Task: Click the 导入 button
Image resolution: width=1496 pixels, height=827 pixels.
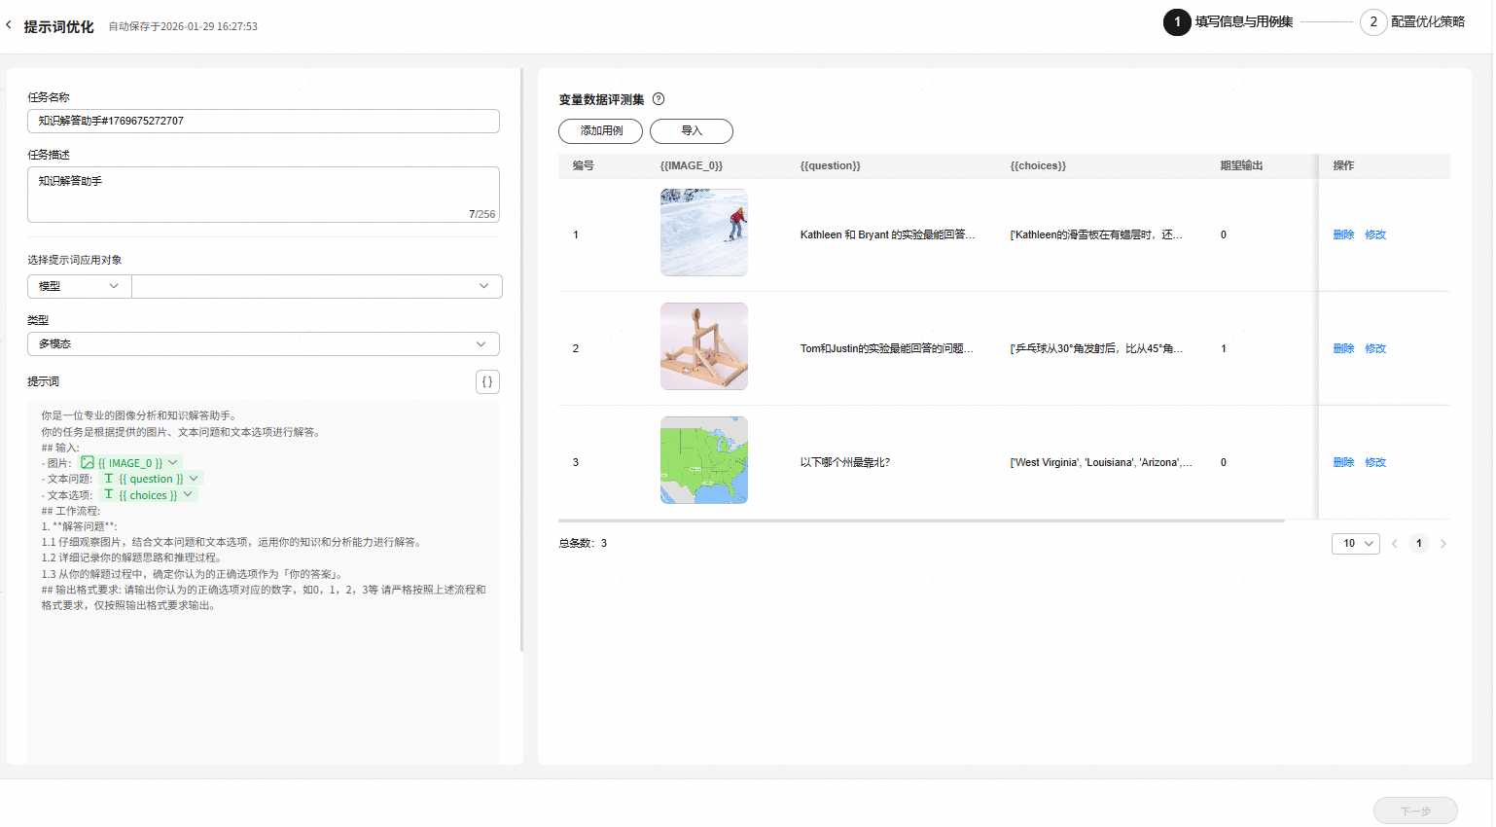Action: [691, 131]
